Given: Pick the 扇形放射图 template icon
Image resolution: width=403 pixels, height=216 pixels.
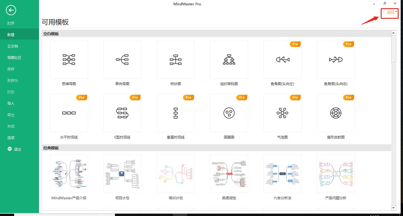Looking at the screenshot, I should click(336, 113).
